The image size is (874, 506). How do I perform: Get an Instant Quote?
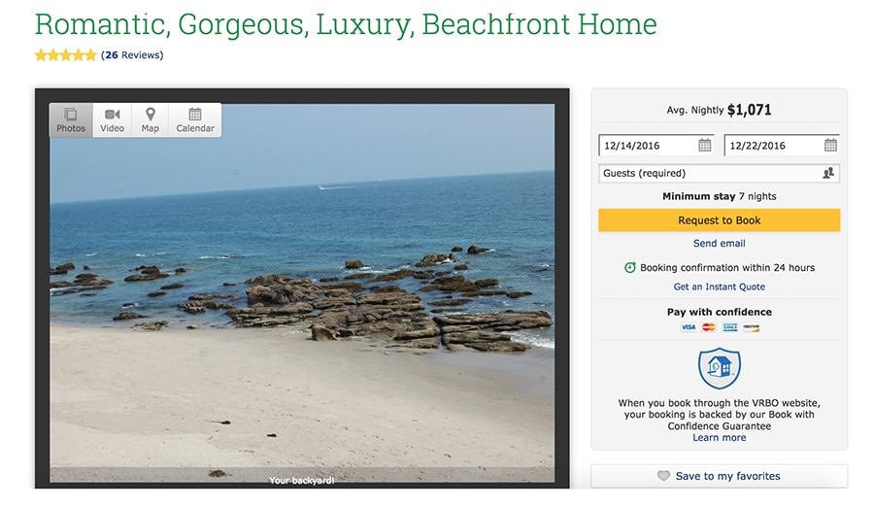click(x=719, y=287)
